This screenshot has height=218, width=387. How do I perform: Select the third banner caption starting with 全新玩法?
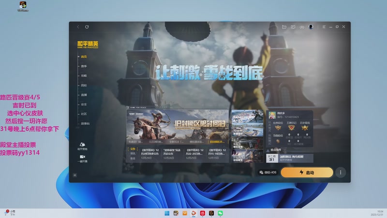pyautogui.click(x=176, y=142)
